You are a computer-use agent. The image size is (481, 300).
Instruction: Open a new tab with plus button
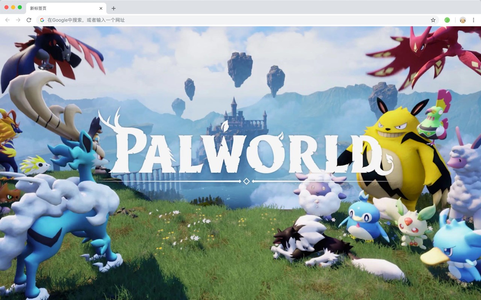pyautogui.click(x=113, y=8)
